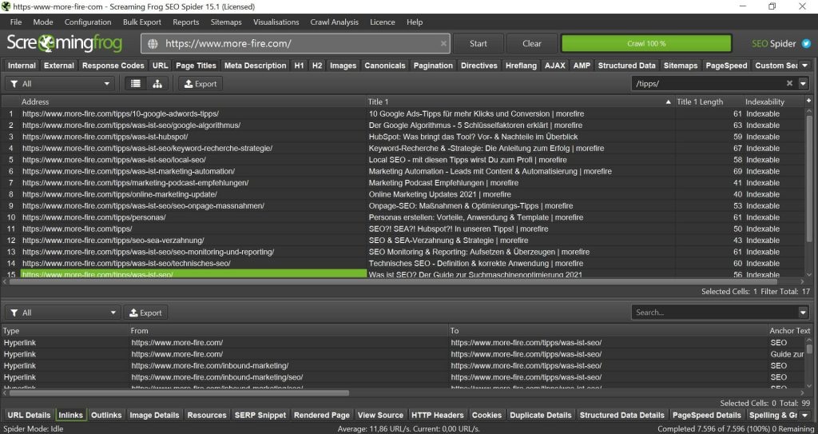Open the Bulk Export menu

tap(142, 22)
